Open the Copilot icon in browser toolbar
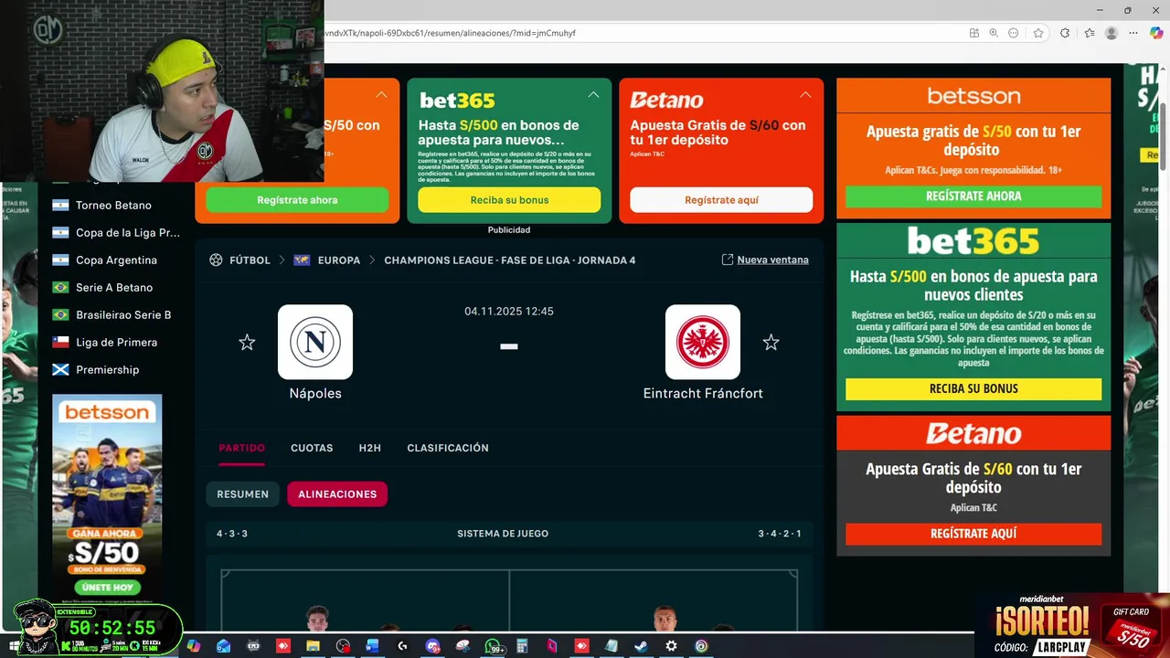Viewport: 1170px width, 658px height. 1156,33
